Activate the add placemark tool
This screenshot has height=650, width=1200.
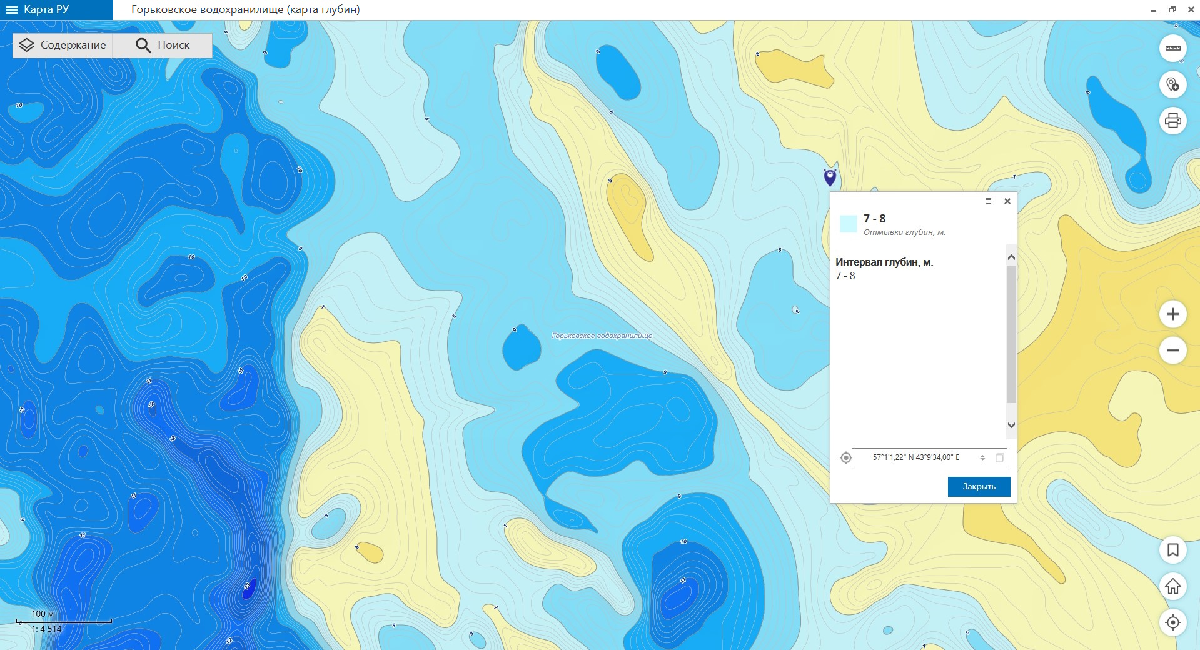point(1172,84)
